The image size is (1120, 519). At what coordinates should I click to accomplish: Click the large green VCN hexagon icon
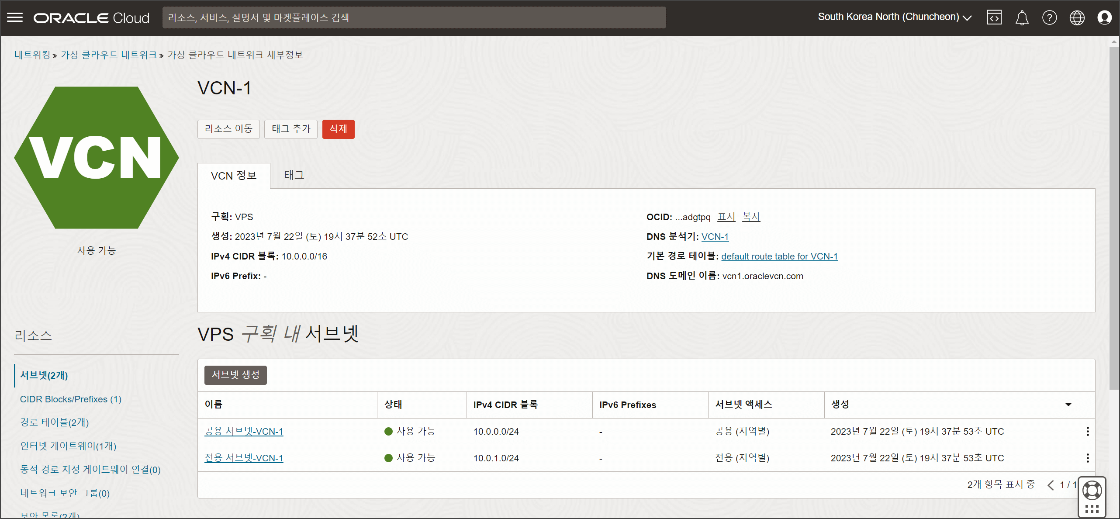(x=97, y=157)
